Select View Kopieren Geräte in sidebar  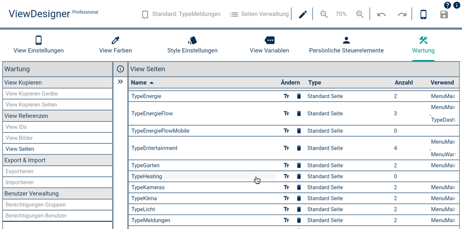pyautogui.click(x=58, y=94)
